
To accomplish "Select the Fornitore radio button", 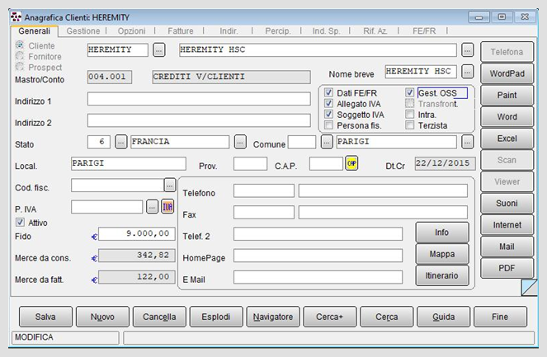I will (x=20, y=56).
